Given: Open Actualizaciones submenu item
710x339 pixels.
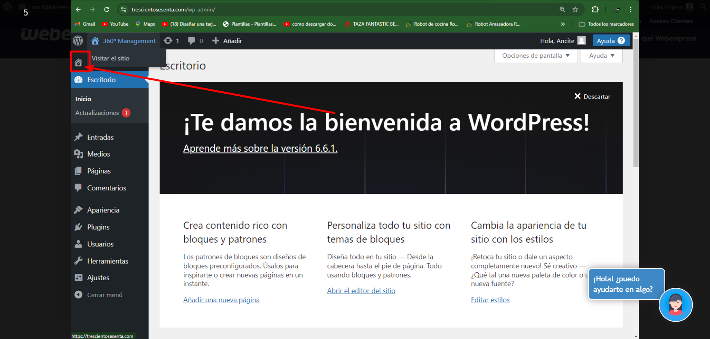Looking at the screenshot, I should (x=103, y=113).
